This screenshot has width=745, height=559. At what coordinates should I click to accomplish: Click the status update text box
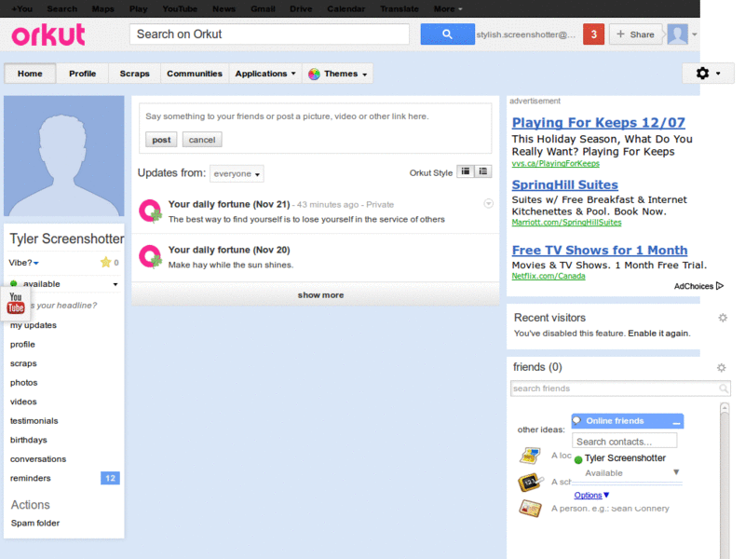coord(315,116)
